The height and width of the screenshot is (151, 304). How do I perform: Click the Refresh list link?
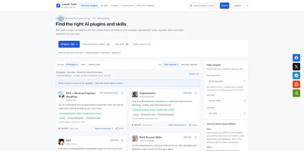pos(194,74)
